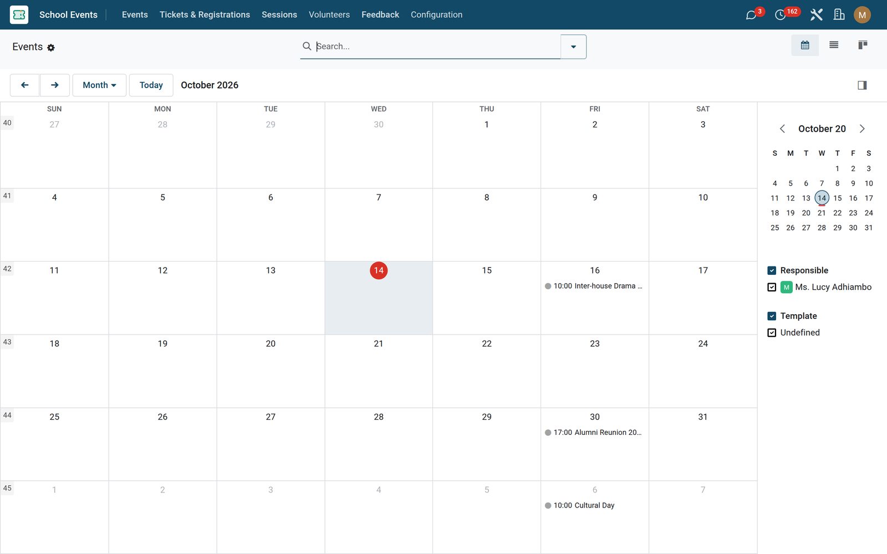This screenshot has height=554, width=887.
Task: Uncheck Ms. Lucy Adhiambo filter
Action: (x=772, y=287)
